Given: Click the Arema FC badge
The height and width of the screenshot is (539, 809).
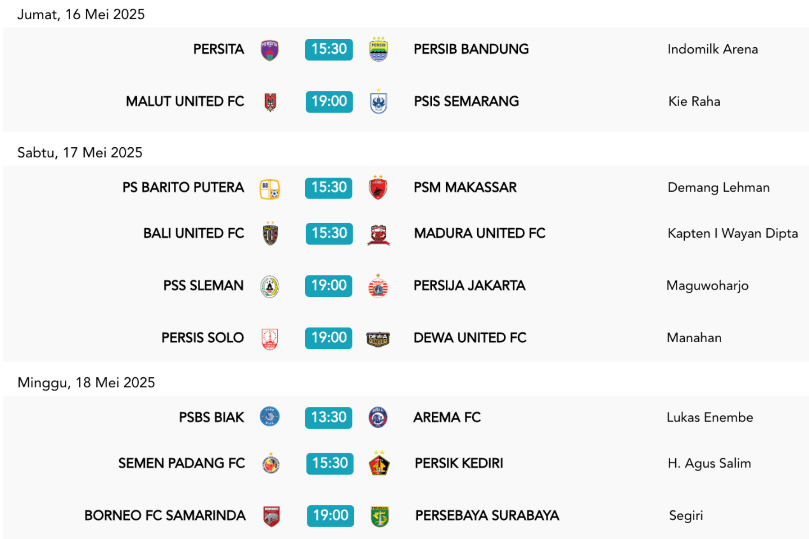Looking at the screenshot, I should click(x=378, y=417).
